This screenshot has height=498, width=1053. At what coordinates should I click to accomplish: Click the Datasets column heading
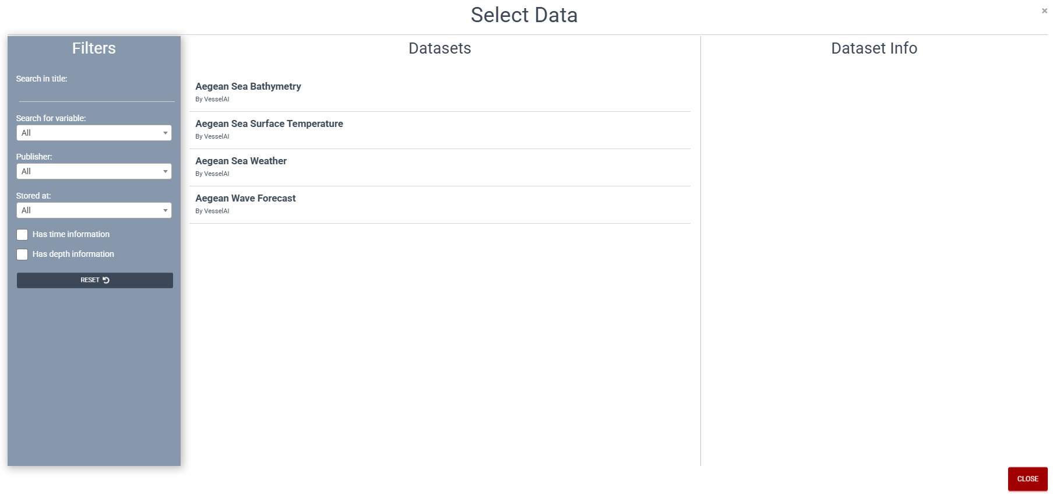click(439, 48)
